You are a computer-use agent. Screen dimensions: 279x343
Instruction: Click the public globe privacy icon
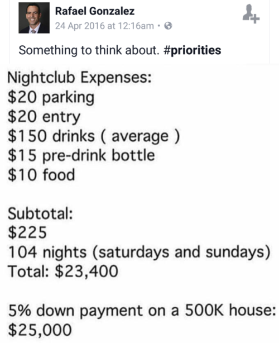(168, 26)
